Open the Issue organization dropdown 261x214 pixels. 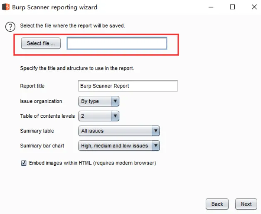click(99, 101)
